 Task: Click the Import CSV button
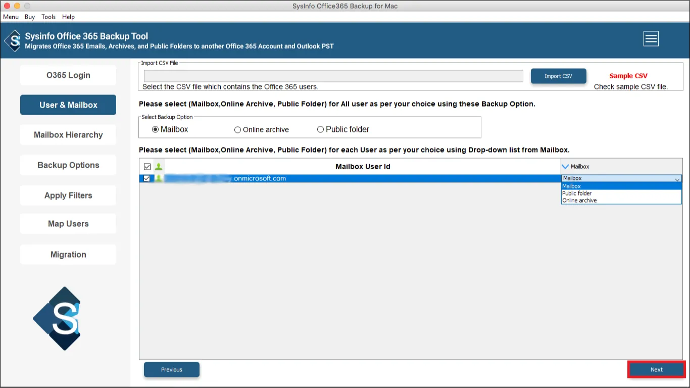558,76
